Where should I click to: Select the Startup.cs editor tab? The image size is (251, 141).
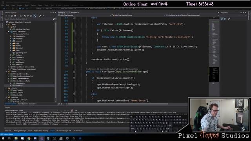62,13
